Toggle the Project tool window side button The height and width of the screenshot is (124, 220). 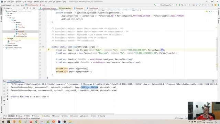(x=1, y=11)
